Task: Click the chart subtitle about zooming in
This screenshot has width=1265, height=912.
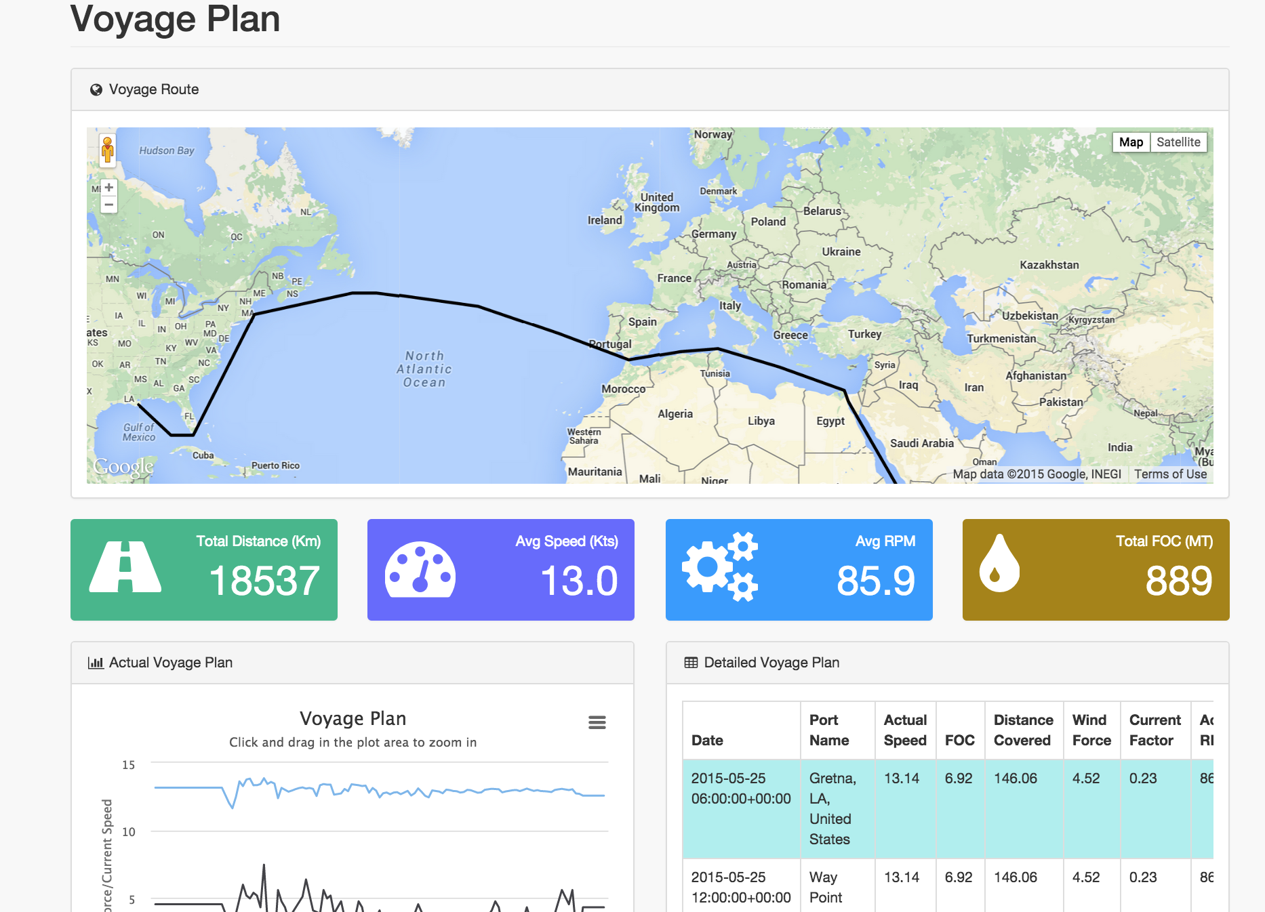Action: click(x=353, y=743)
